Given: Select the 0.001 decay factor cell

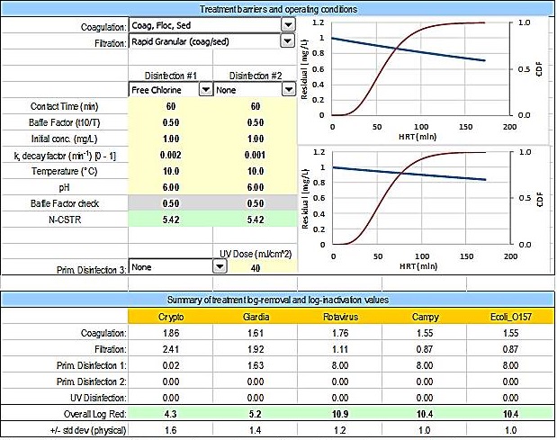Looking at the screenshot, I should (256, 155).
